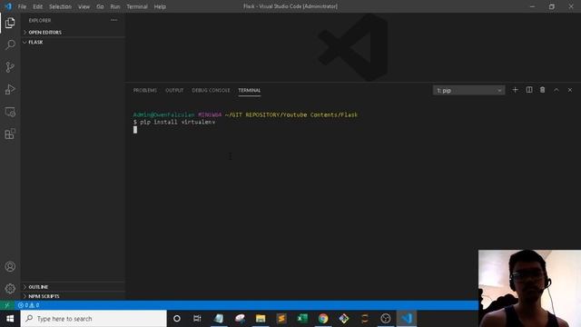Image resolution: width=581 pixels, height=327 pixels.
Task: Open File Explorer folder icon on taskbar
Action: click(x=261, y=319)
